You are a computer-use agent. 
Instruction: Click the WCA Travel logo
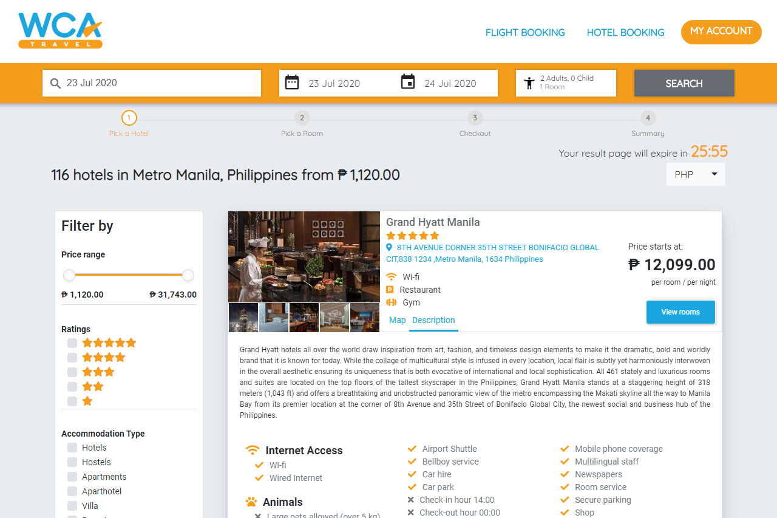click(60, 30)
